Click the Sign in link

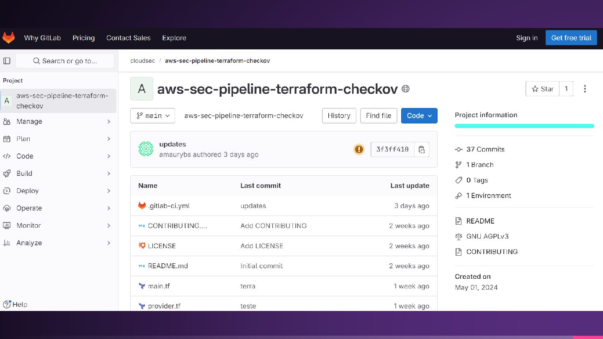click(527, 38)
